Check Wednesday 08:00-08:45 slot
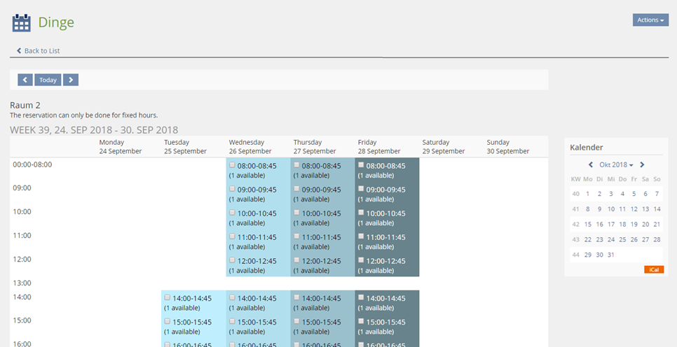677x347 pixels. [232, 165]
